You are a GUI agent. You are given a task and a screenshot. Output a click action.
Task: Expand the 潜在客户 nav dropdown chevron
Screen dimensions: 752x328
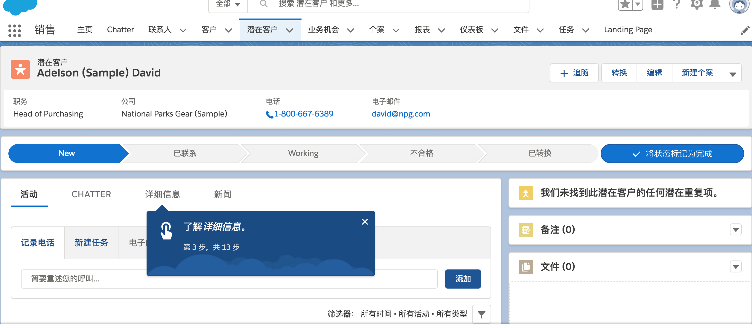point(290,30)
